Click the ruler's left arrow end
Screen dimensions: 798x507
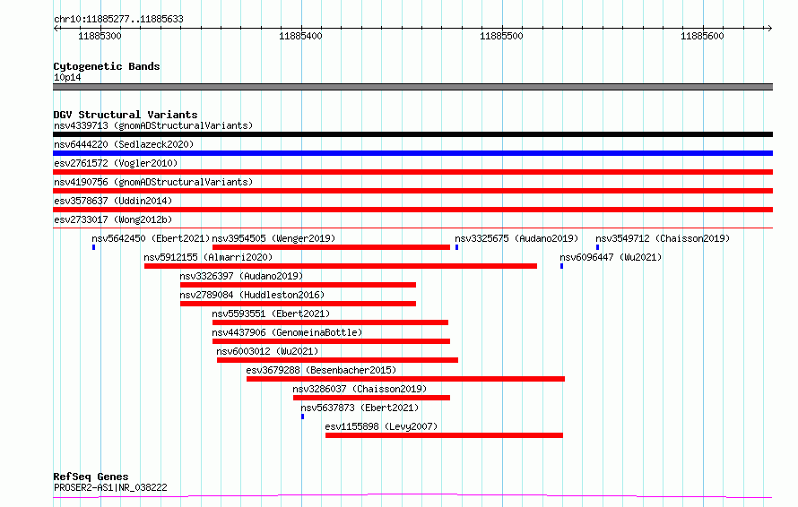[56, 28]
